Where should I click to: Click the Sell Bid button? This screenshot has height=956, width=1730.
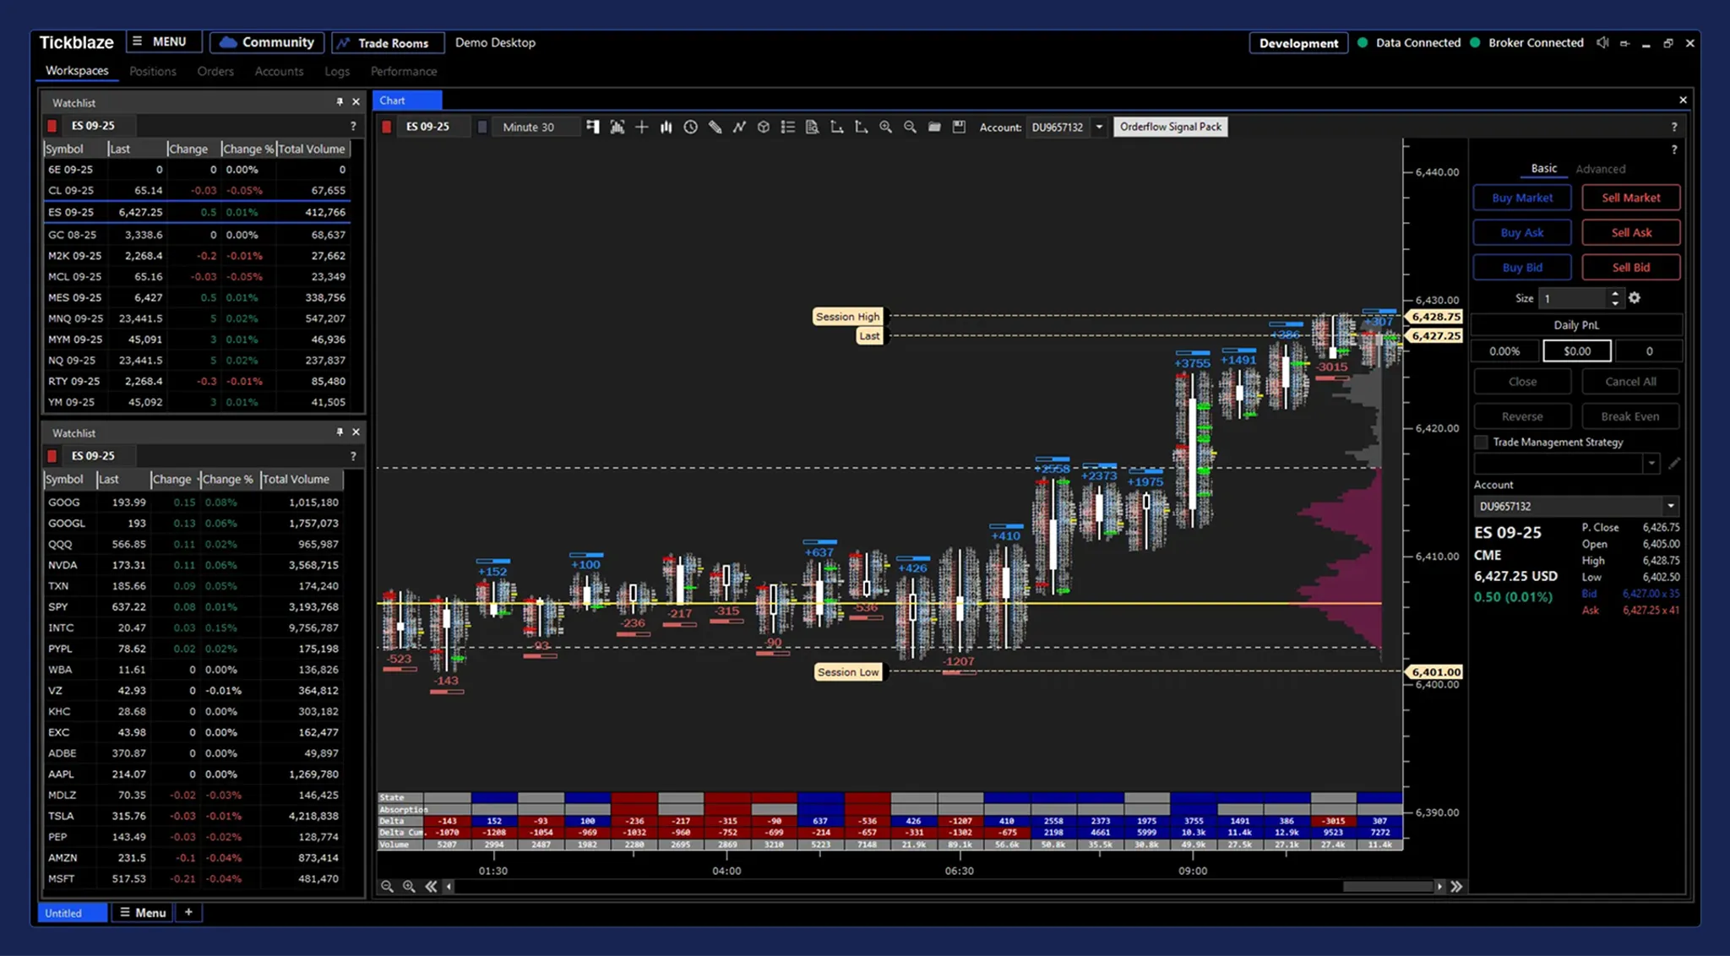coord(1631,267)
